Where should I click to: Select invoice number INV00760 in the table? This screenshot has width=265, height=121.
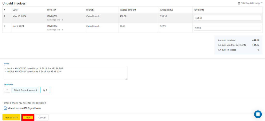click(52, 16)
